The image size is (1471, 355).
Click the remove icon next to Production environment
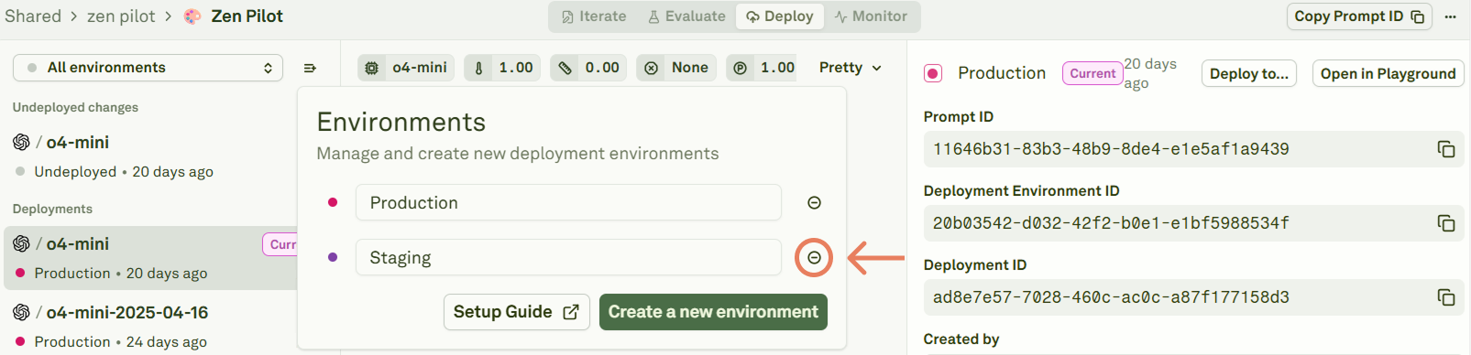814,203
